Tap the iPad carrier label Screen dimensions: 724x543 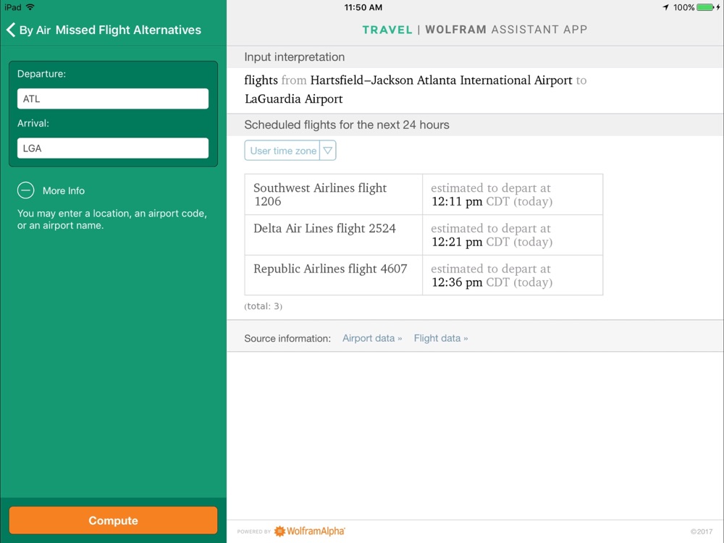point(13,7)
